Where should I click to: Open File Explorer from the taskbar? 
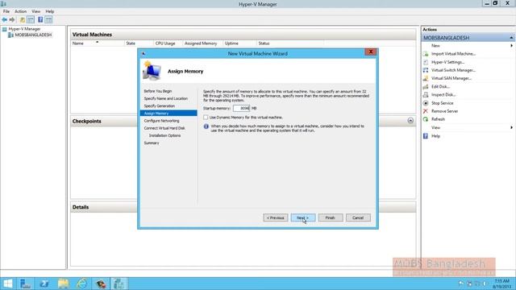[x=63, y=284]
